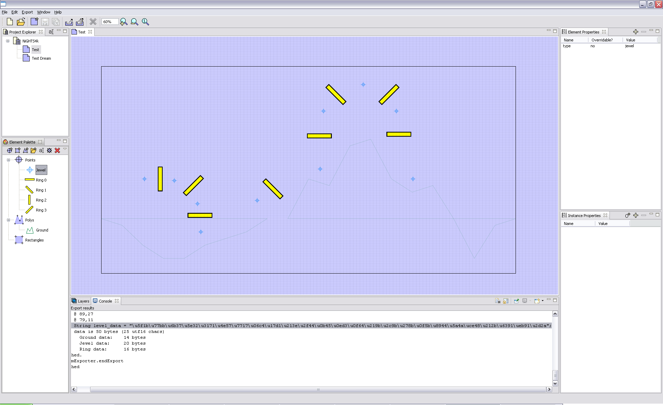
Task: Open the palette gear settings icon
Action: click(x=49, y=150)
